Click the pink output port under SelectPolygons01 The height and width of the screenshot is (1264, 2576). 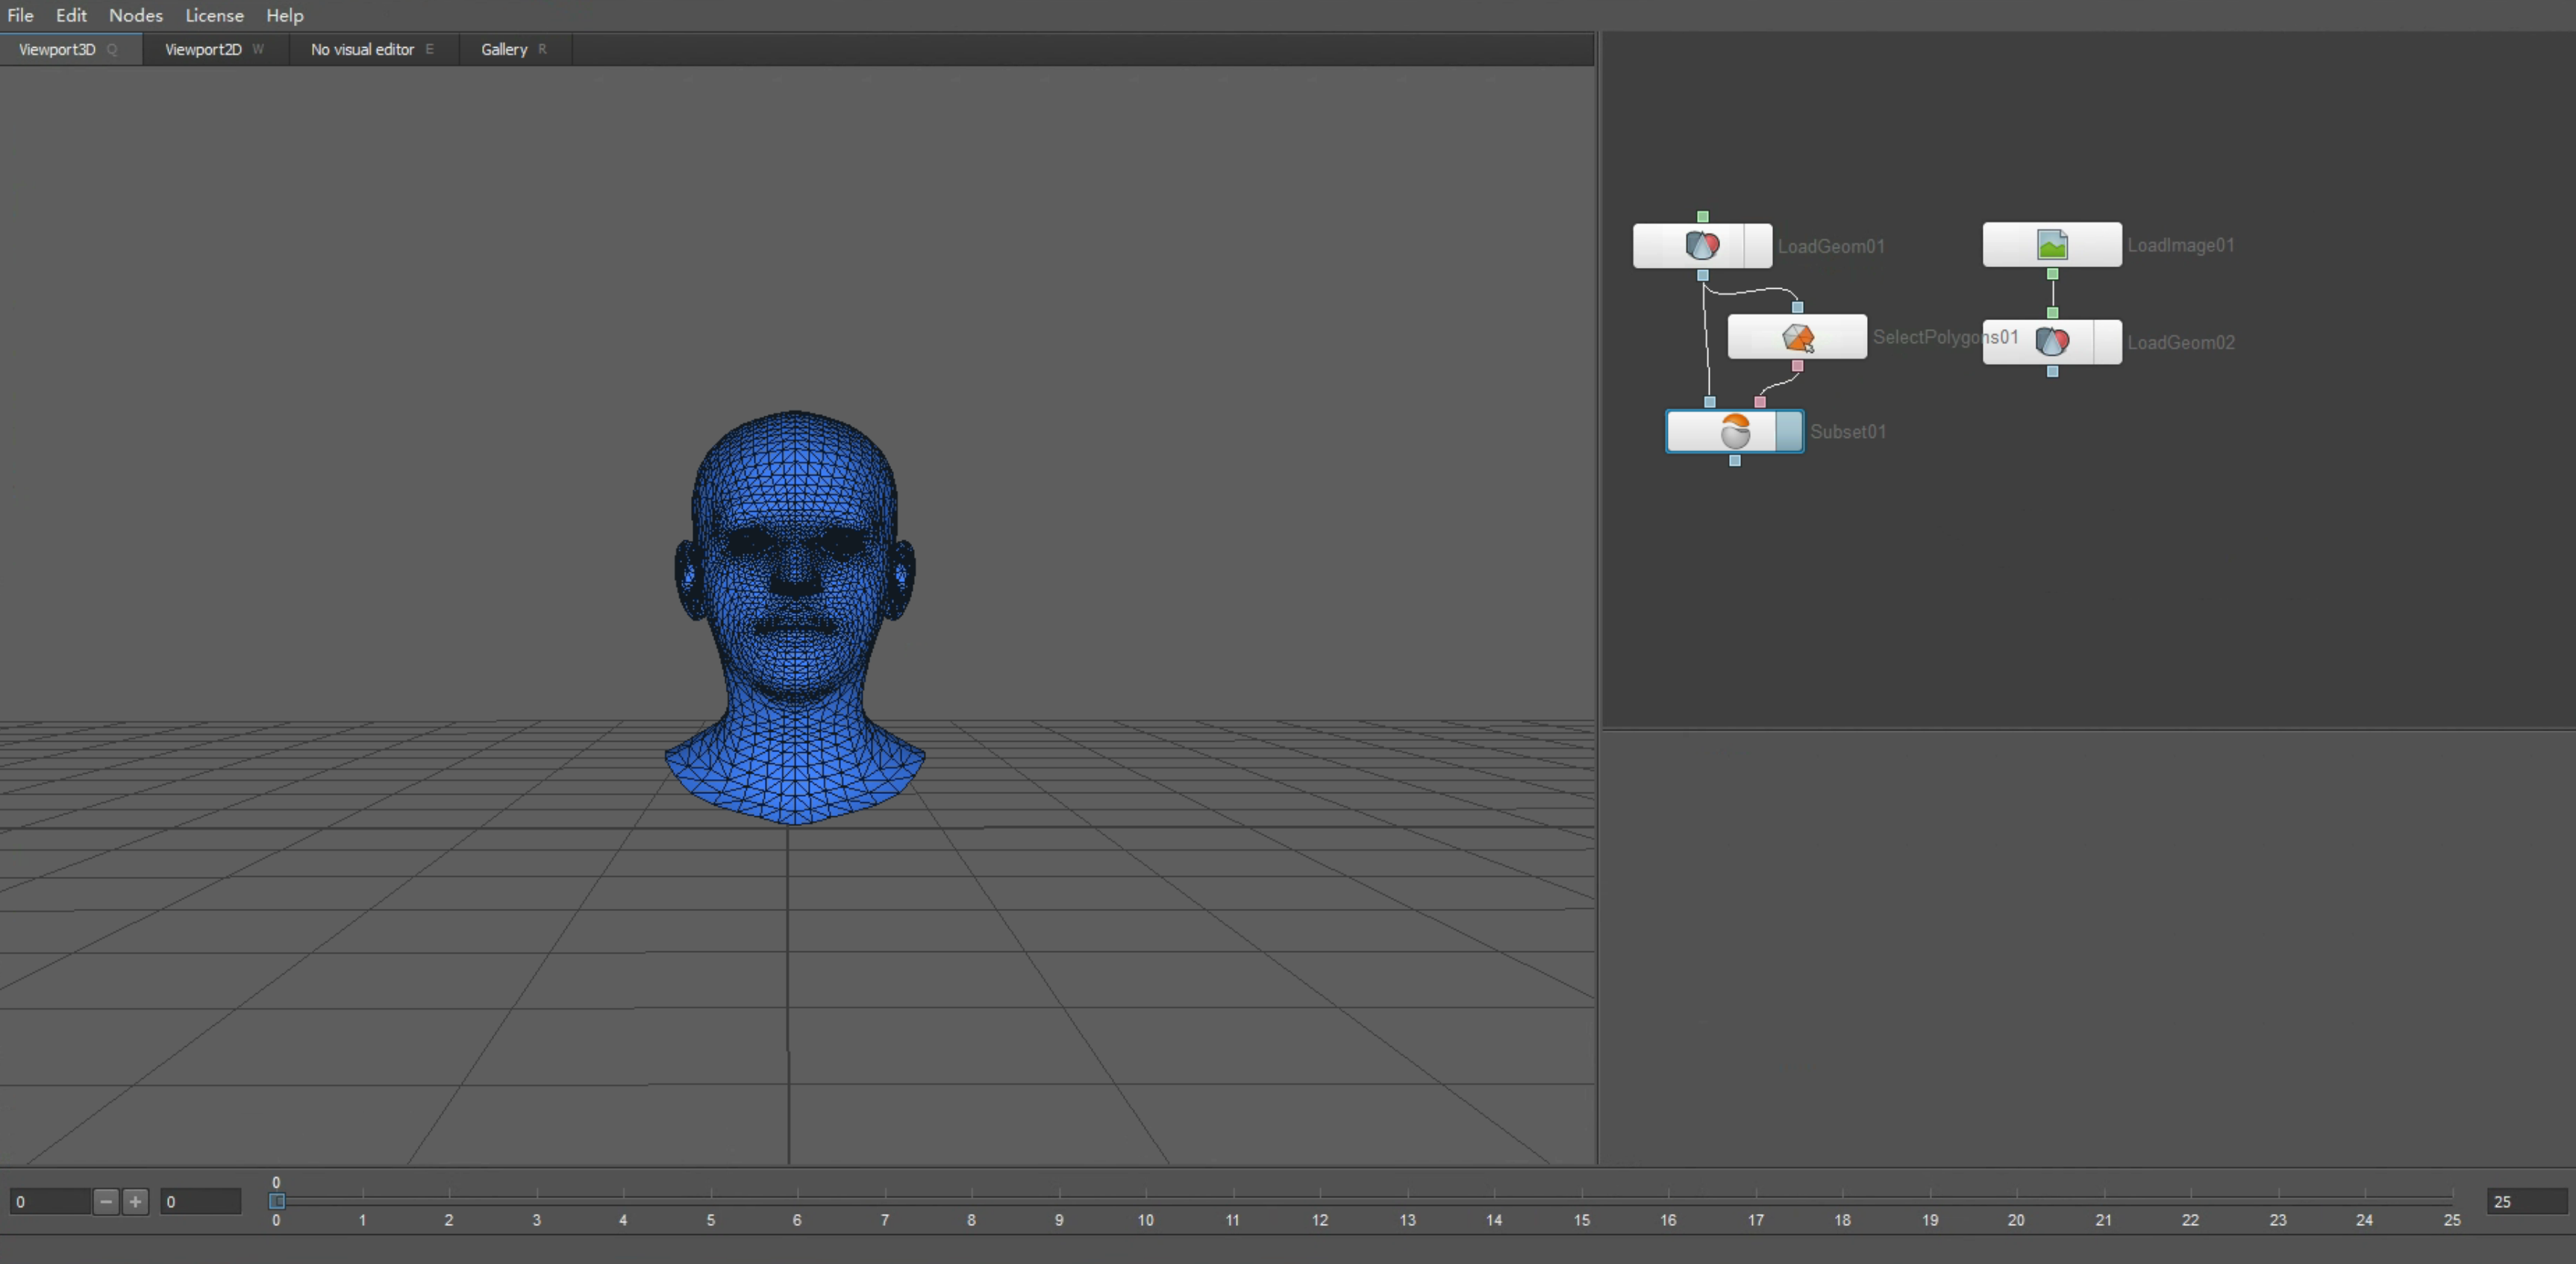point(1797,366)
